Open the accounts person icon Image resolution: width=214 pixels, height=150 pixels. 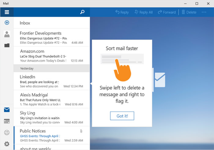7,34
